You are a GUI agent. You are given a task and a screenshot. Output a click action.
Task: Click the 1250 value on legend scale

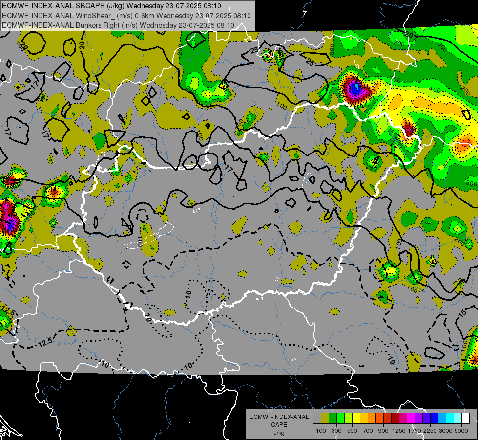pyautogui.click(x=399, y=431)
